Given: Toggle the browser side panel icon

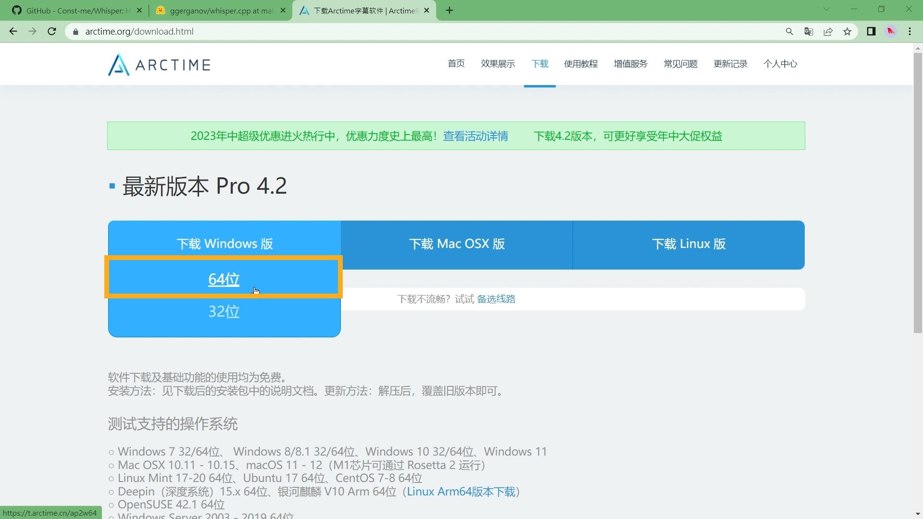Looking at the screenshot, I should coord(871,31).
